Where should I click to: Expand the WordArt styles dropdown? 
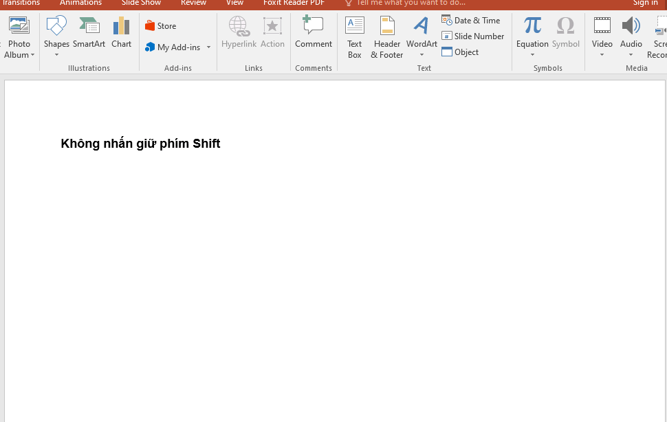[x=422, y=55]
